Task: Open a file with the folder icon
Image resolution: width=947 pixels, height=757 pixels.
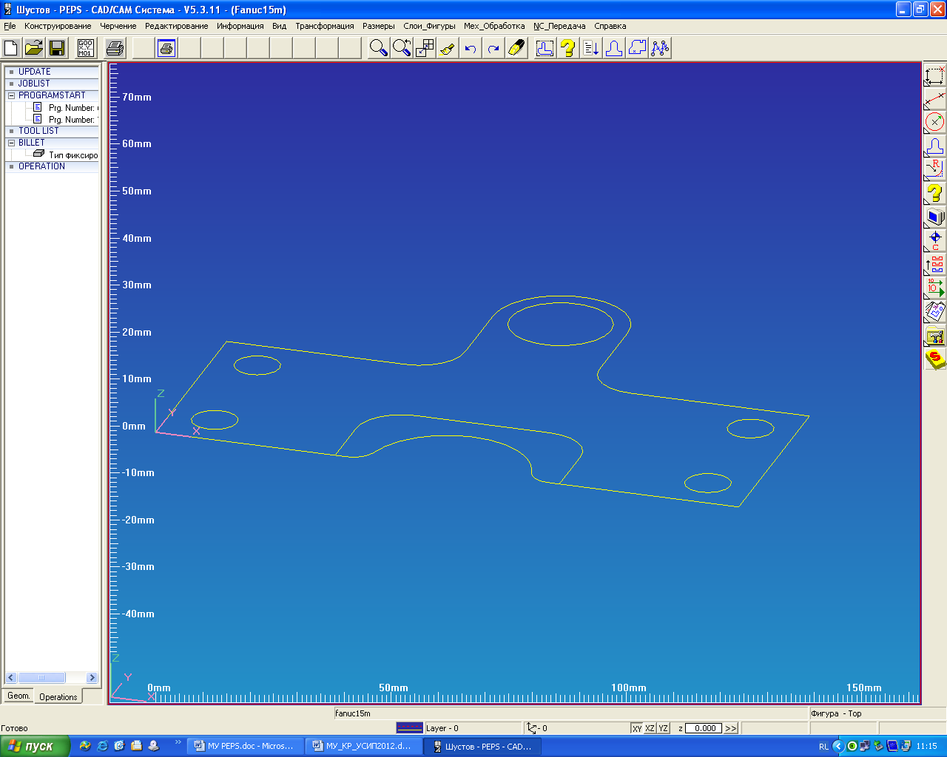Action: [x=34, y=48]
